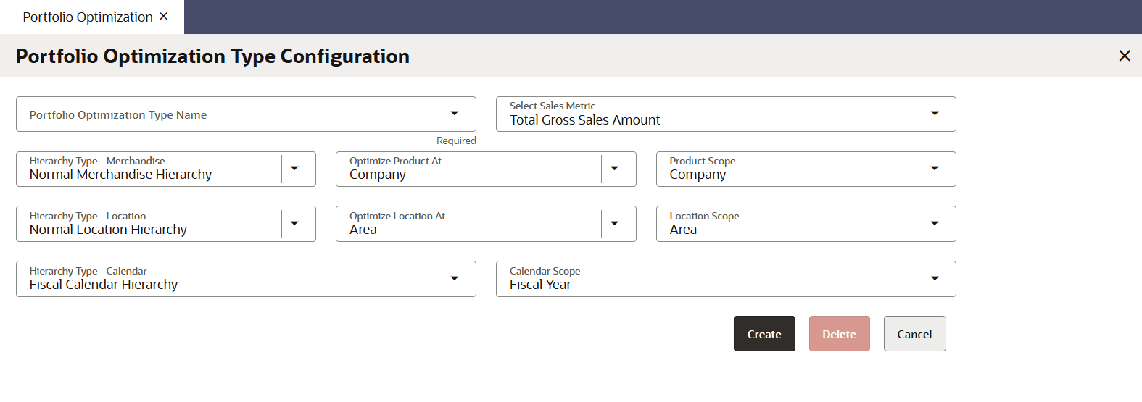The width and height of the screenshot is (1142, 402).
Task: Click Area value in Optimize Location At
Action: pos(363,230)
